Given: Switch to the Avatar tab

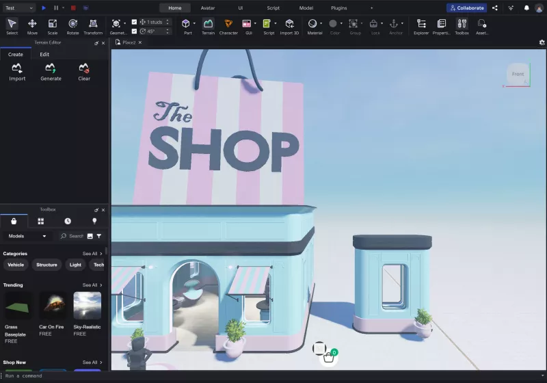Looking at the screenshot, I should (x=208, y=8).
